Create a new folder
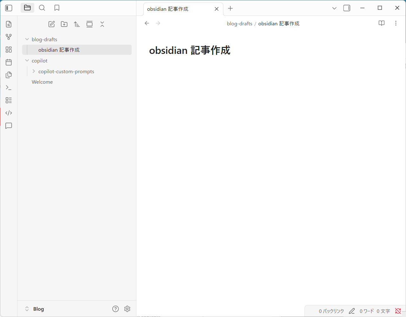 [64, 24]
